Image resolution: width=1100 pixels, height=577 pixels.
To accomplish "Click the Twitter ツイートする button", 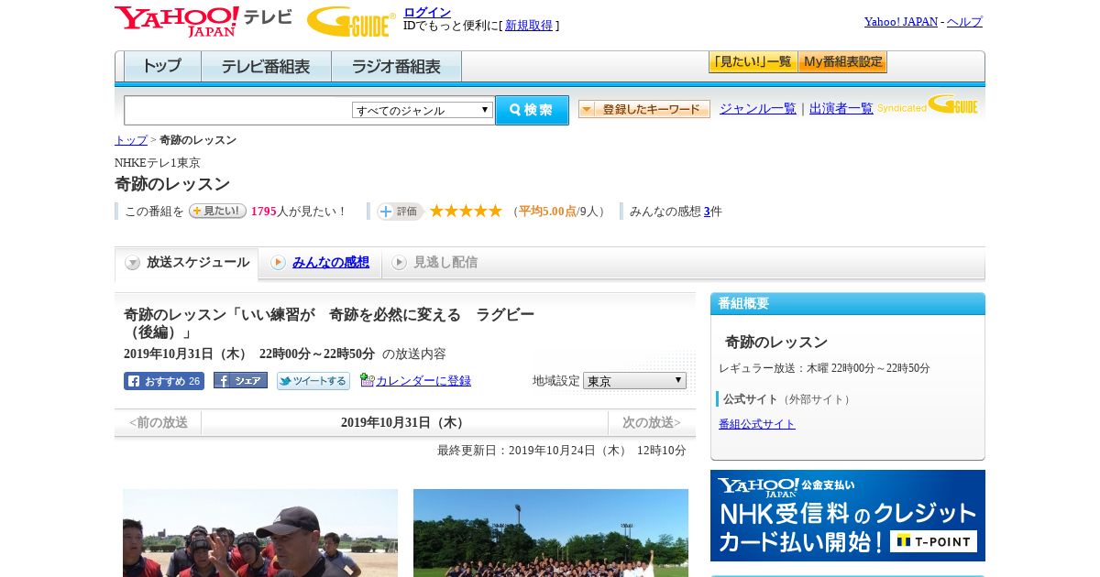I will 313,381.
